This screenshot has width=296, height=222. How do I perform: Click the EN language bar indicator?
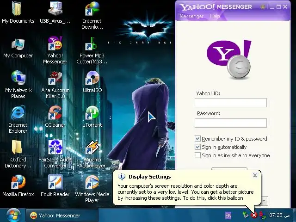228,216
